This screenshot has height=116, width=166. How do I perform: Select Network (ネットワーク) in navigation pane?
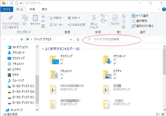(14, 110)
